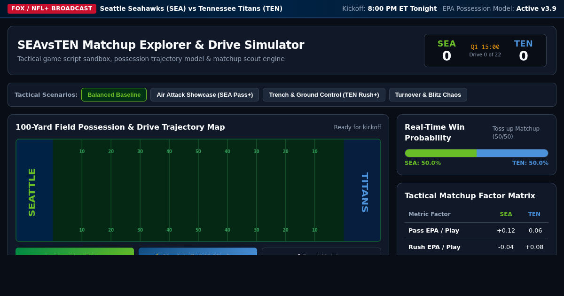This screenshot has width=564, height=296.
Task: Activate Trench & Ground Control (TEN Rush+) scenario
Action: [x=324, y=94]
